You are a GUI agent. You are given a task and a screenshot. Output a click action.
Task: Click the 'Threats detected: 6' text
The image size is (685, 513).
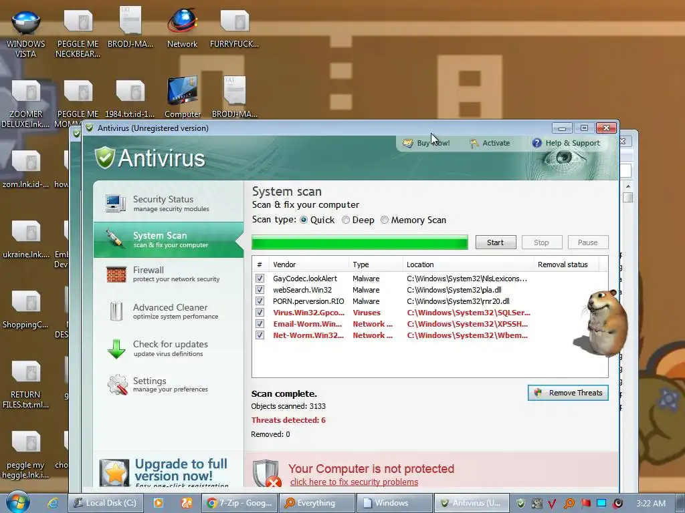pyautogui.click(x=288, y=420)
